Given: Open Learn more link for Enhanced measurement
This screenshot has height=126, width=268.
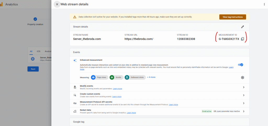Looking at the screenshot, I should tap(231, 67).
